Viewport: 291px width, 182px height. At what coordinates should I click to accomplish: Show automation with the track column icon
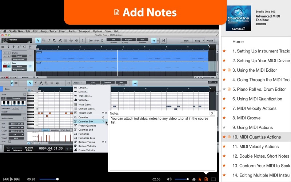pos(19,47)
